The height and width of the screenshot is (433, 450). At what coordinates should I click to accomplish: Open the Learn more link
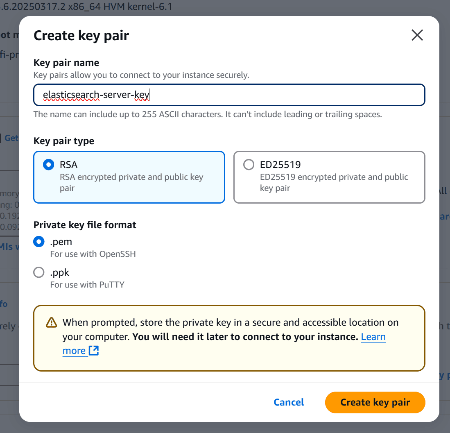point(373,337)
